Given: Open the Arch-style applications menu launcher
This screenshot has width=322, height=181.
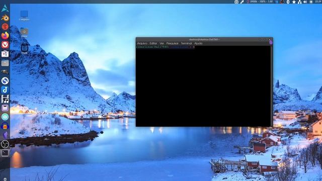Looking at the screenshot, I should pyautogui.click(x=5, y=9).
